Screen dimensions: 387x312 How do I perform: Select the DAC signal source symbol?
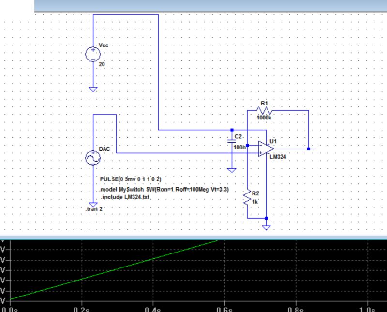(x=93, y=157)
